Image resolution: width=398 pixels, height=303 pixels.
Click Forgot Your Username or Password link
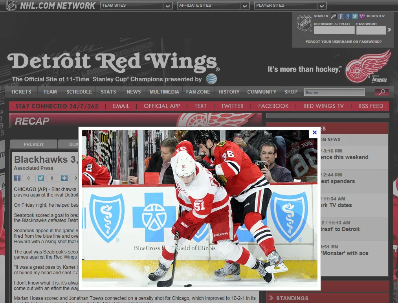click(343, 42)
